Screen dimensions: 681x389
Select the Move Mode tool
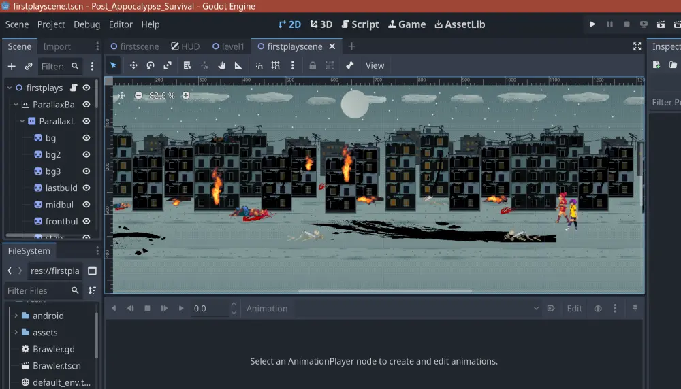pos(133,65)
